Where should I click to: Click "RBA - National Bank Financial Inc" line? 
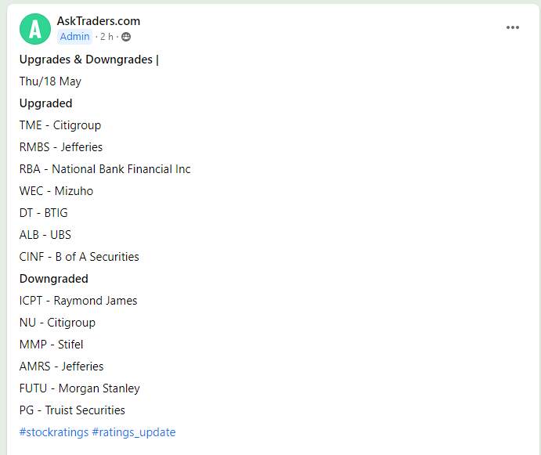(105, 169)
